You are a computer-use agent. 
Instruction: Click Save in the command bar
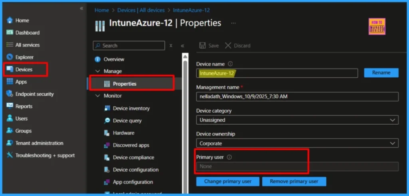[x=208, y=45]
